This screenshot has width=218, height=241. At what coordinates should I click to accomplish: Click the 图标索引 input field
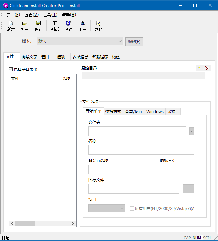pos(177,170)
